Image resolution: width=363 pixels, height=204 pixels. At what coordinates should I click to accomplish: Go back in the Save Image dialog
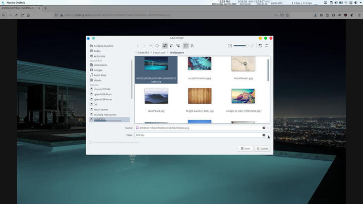[138, 46]
